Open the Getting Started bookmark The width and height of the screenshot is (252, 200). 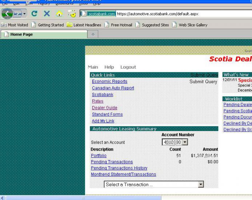(48, 25)
